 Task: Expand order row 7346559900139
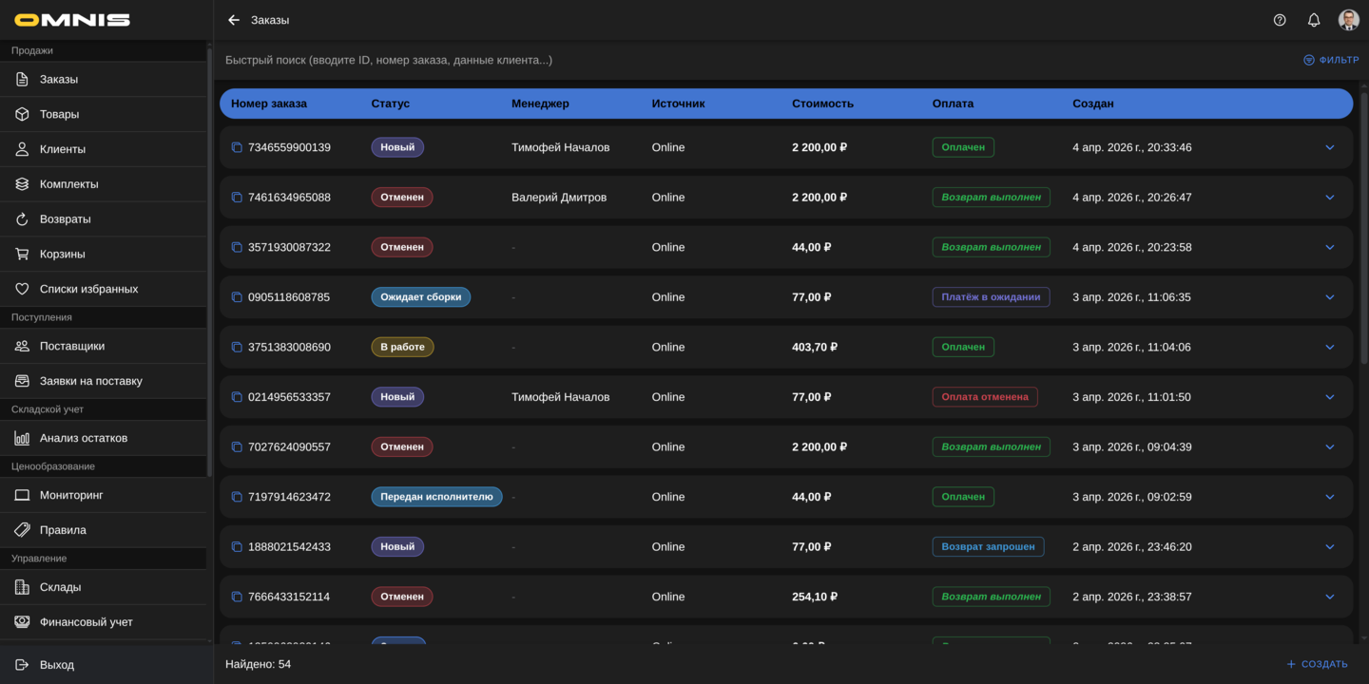pyautogui.click(x=1329, y=147)
